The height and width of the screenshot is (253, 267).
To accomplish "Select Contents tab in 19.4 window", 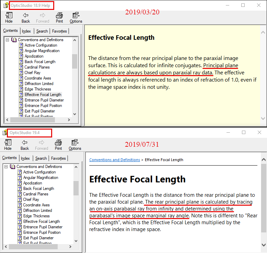I will (9, 158).
